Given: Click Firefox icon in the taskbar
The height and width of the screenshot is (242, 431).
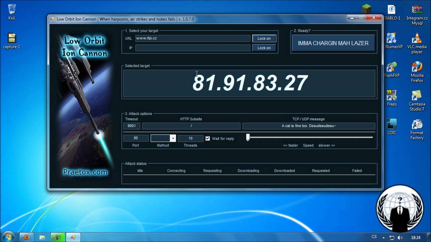Looking at the screenshot, I should 27,237.
